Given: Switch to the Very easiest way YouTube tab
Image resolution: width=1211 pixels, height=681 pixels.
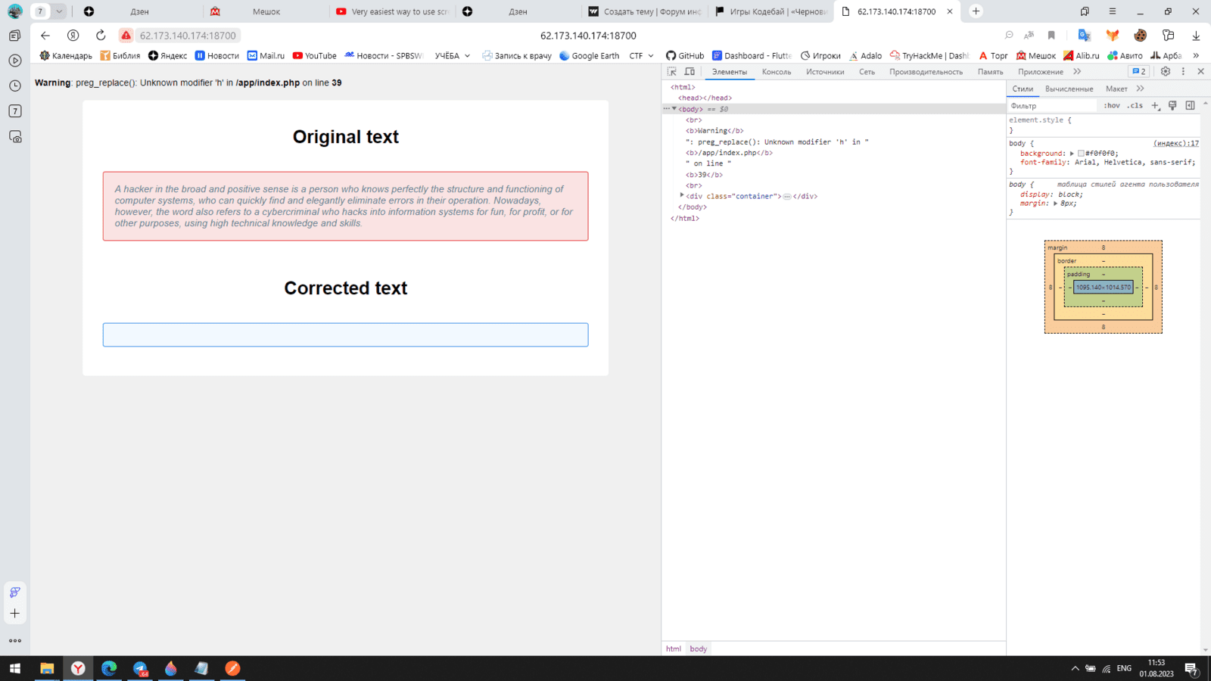Looking at the screenshot, I should click(392, 11).
